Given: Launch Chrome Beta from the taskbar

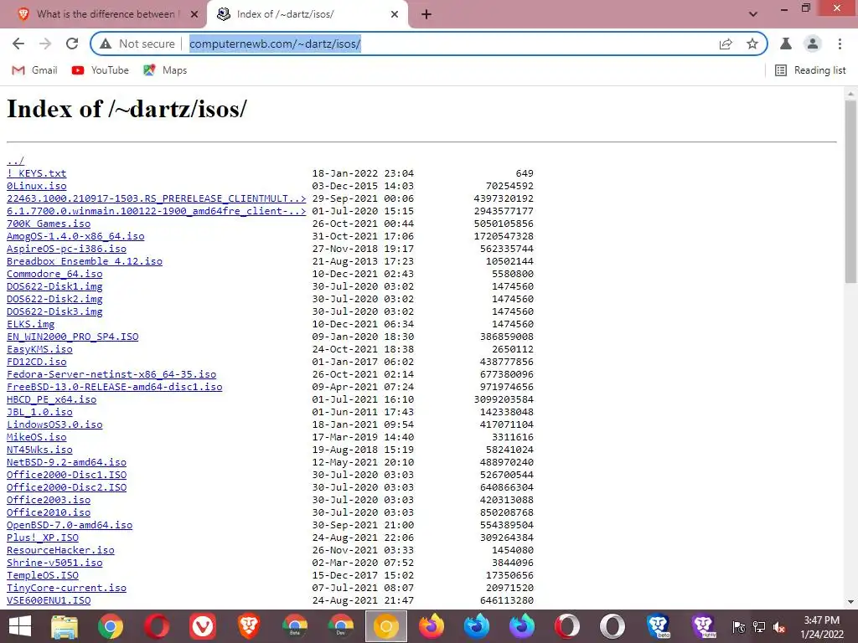Looking at the screenshot, I should coord(294,626).
